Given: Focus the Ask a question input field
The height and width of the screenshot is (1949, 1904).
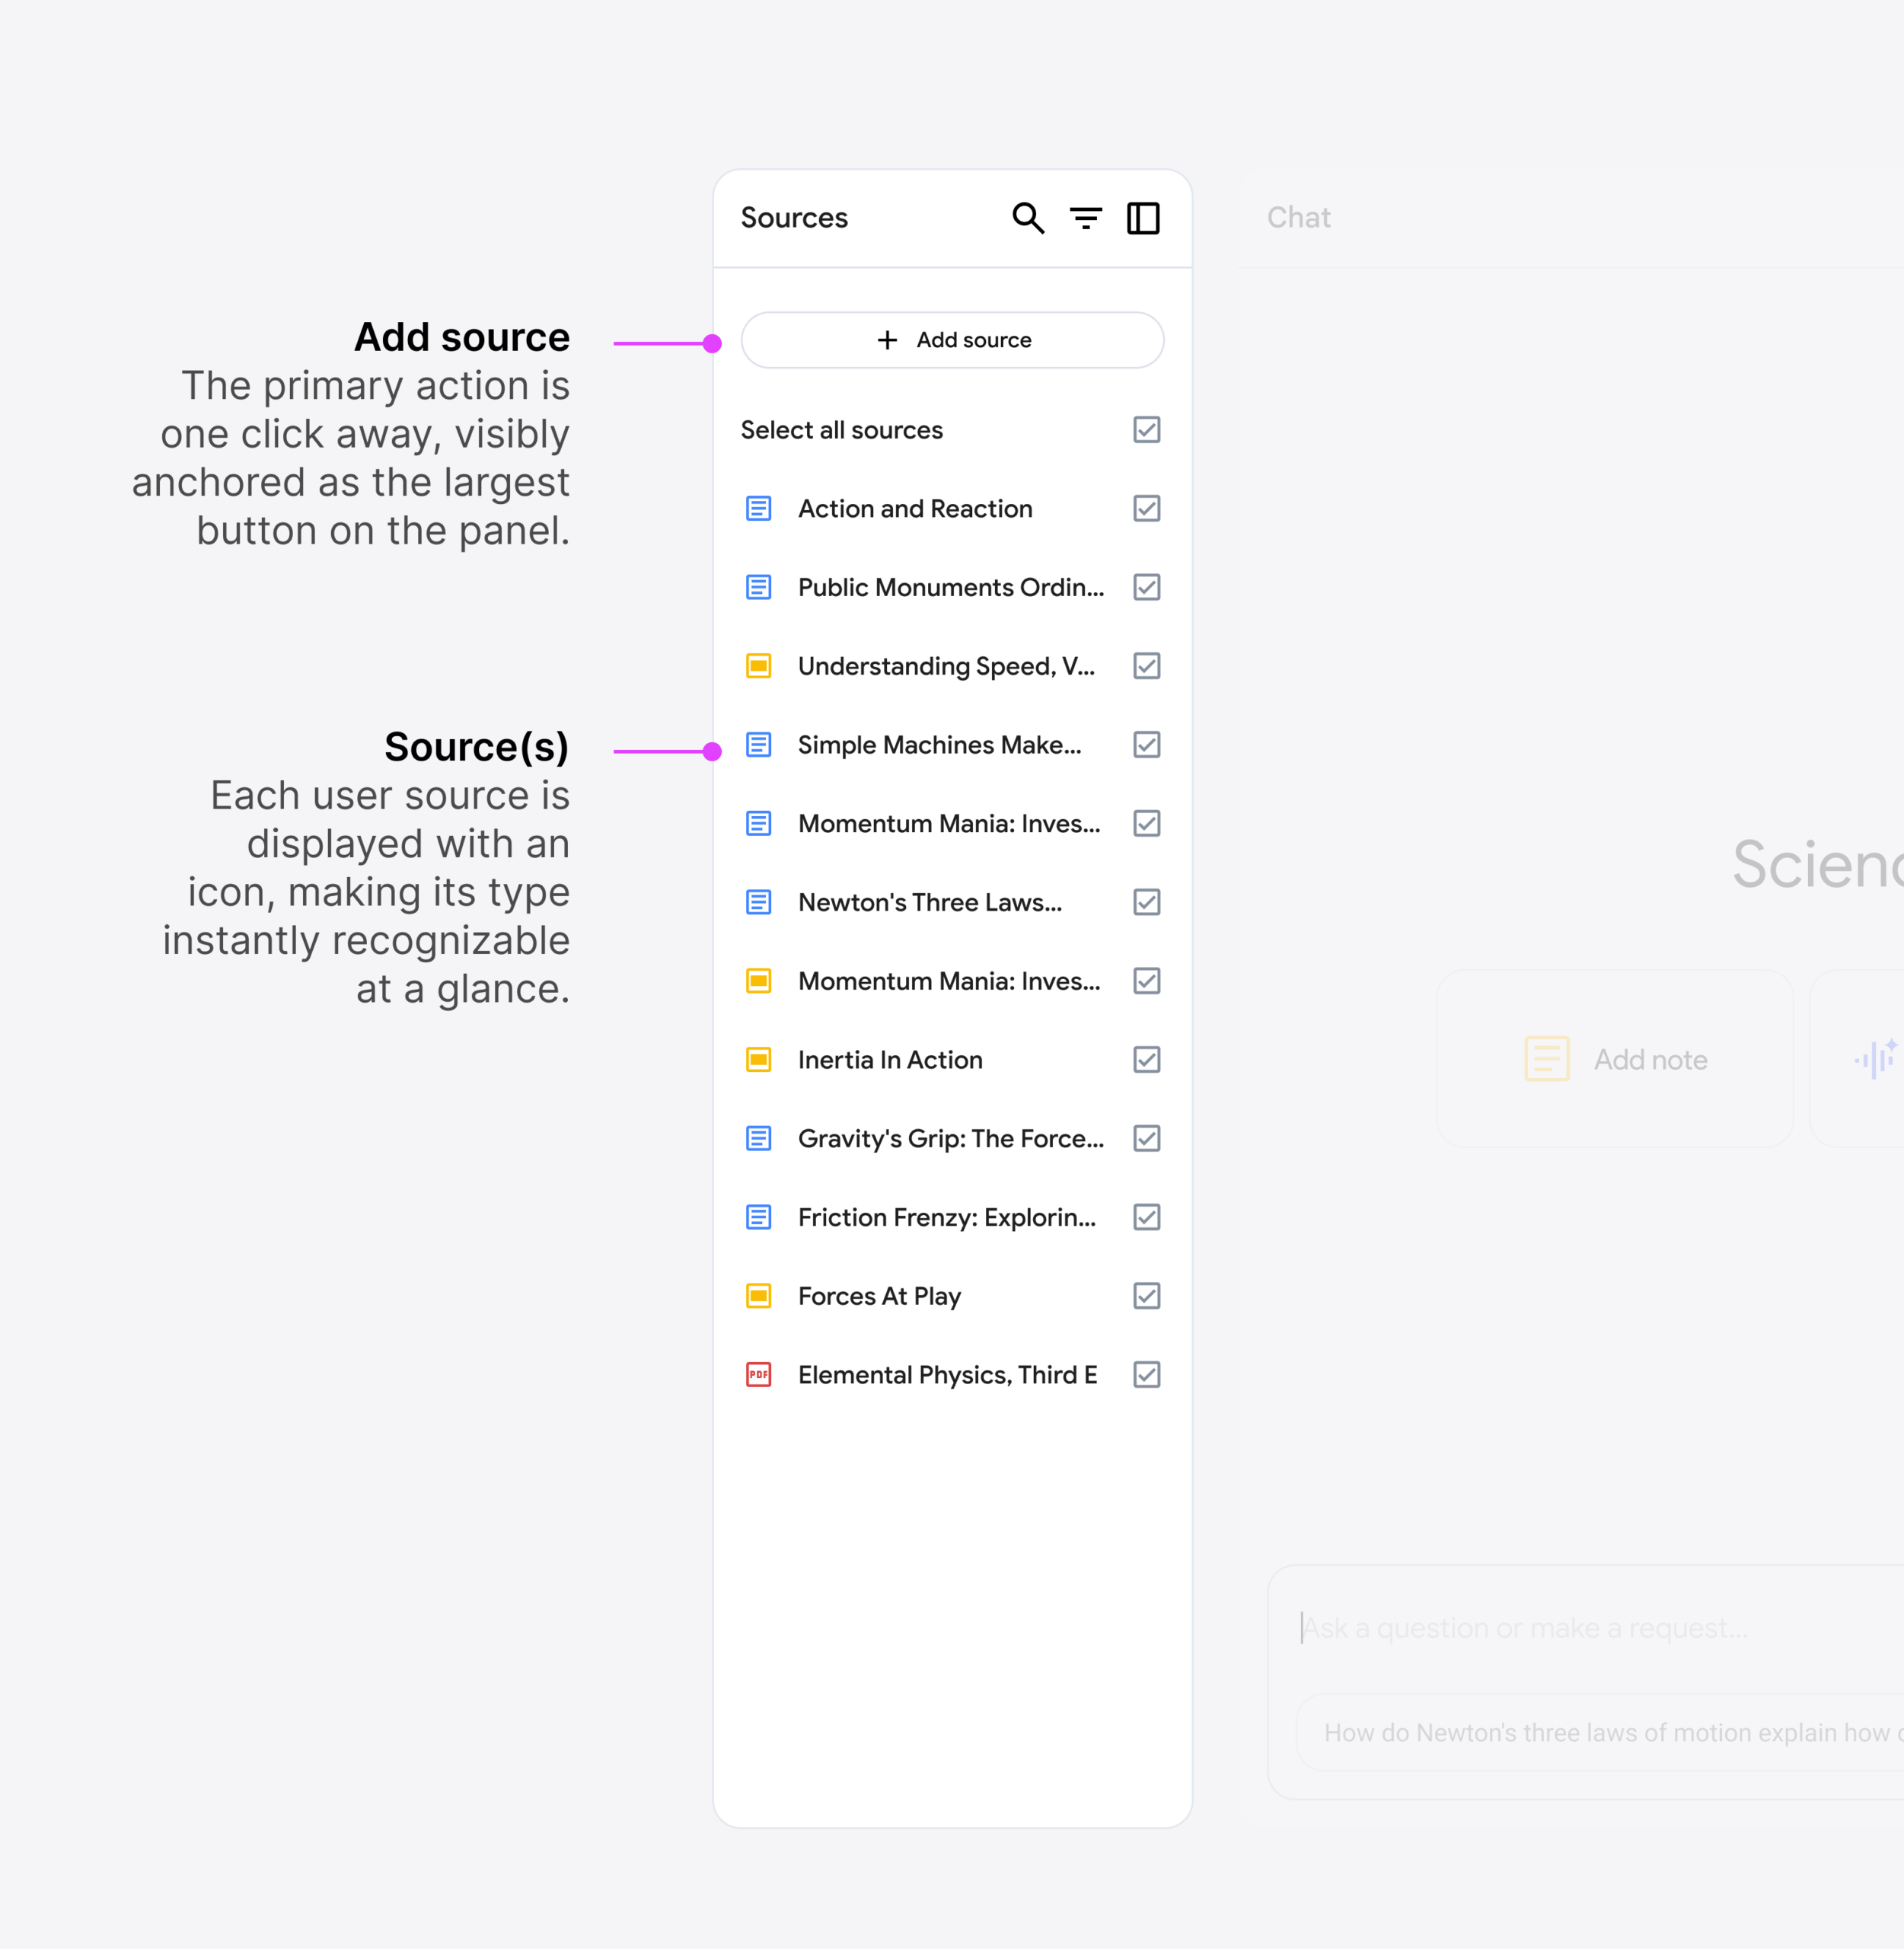Looking at the screenshot, I should (x=1580, y=1628).
